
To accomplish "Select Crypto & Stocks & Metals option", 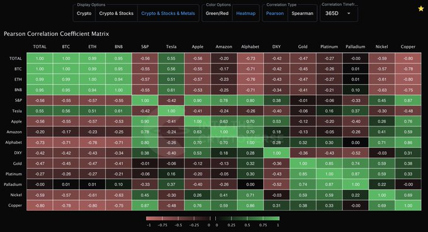I will tap(168, 13).
